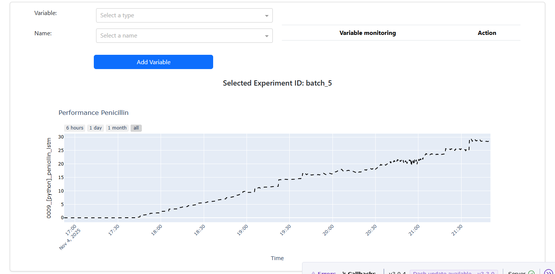Click the Dash update available notice
Screen dimensions: 555x274
pyautogui.click(x=453, y=272)
